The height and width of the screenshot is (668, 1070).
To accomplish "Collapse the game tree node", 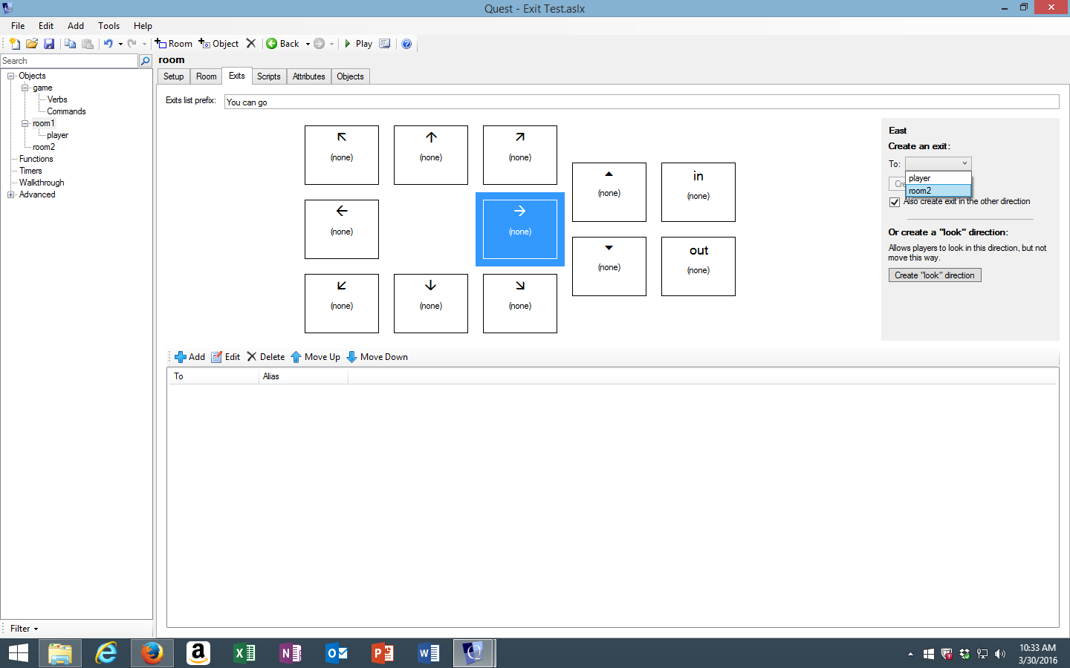I will (x=25, y=88).
